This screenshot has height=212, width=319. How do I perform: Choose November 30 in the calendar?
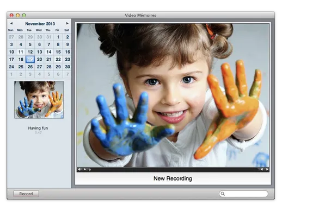(x=68, y=67)
